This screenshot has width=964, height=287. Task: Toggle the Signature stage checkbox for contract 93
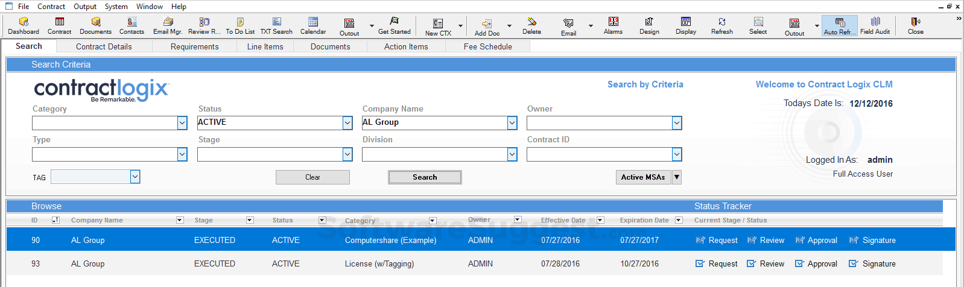(x=853, y=263)
